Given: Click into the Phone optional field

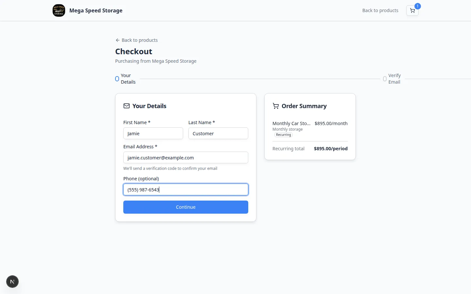Looking at the screenshot, I should pos(186,189).
